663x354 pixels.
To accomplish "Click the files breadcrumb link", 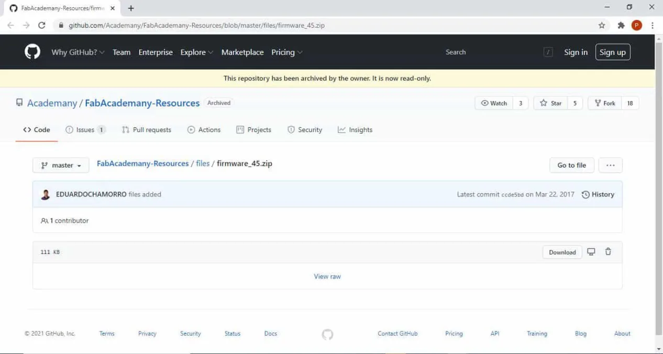I will click(203, 163).
